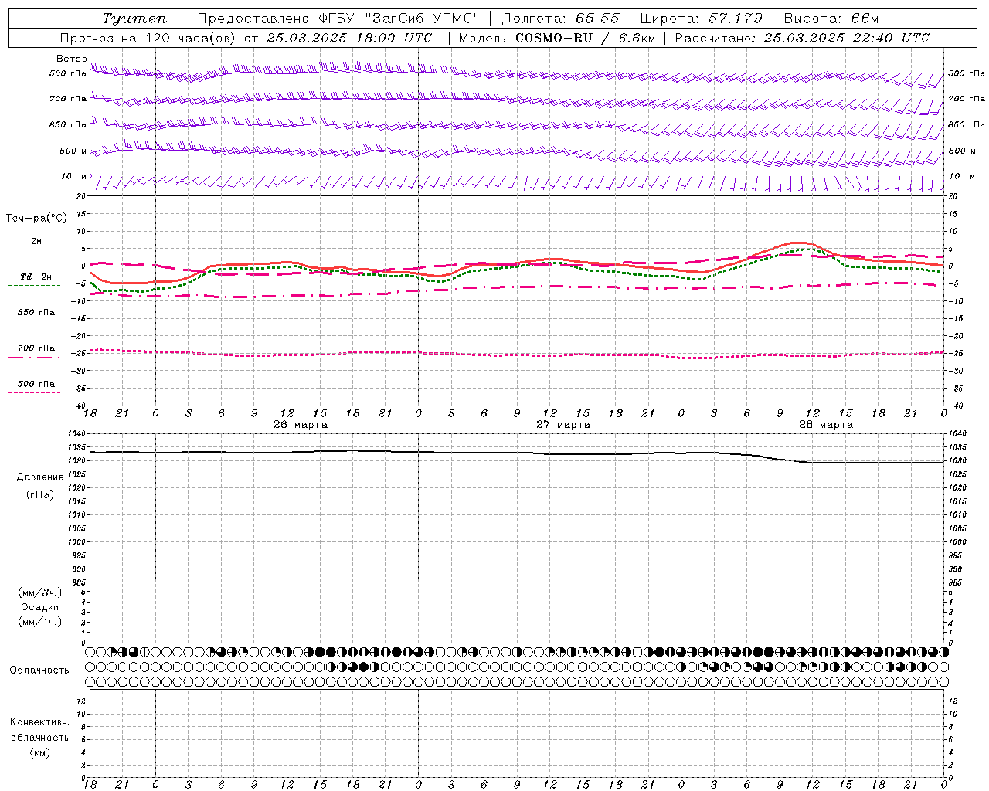
Task: Click the Осадки precipitation label
Action: pos(39,607)
